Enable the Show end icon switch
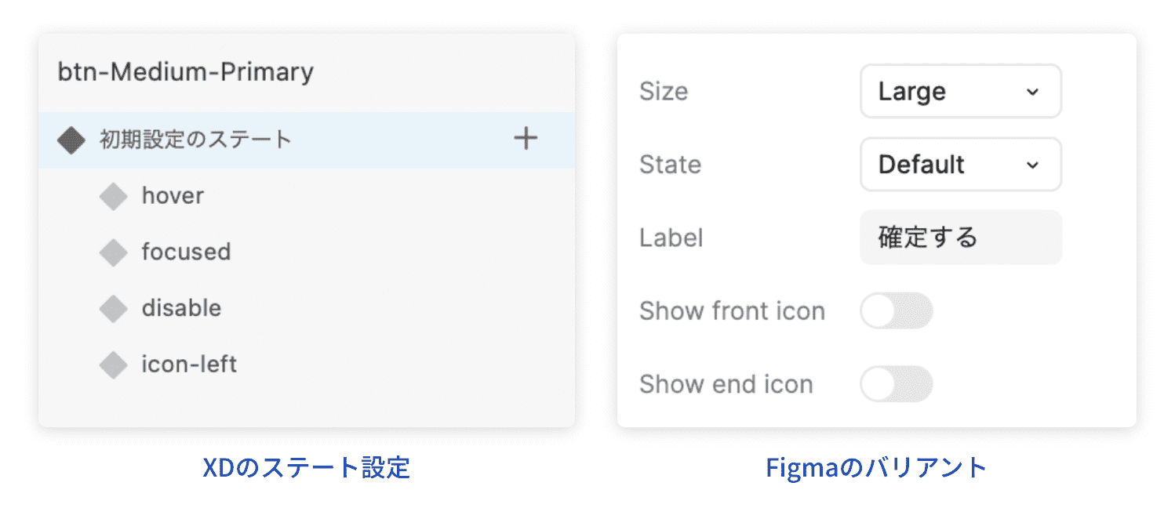This screenshot has height=508, width=1175. pos(897,383)
